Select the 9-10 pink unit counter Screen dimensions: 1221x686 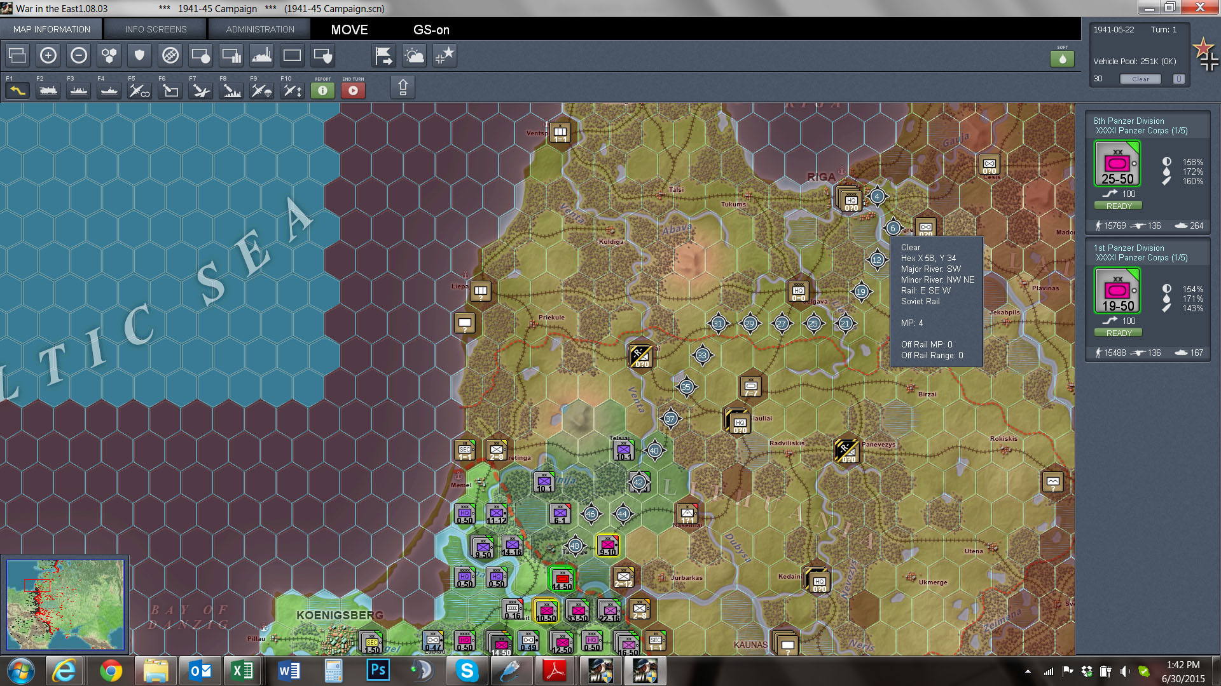[608, 546]
